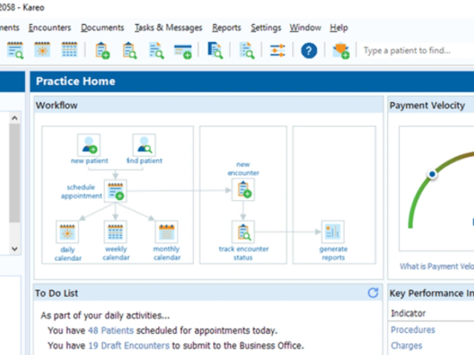Screen dimensions: 474x355
Task: Open daily calendar workflow icon
Action: pyautogui.click(x=67, y=232)
